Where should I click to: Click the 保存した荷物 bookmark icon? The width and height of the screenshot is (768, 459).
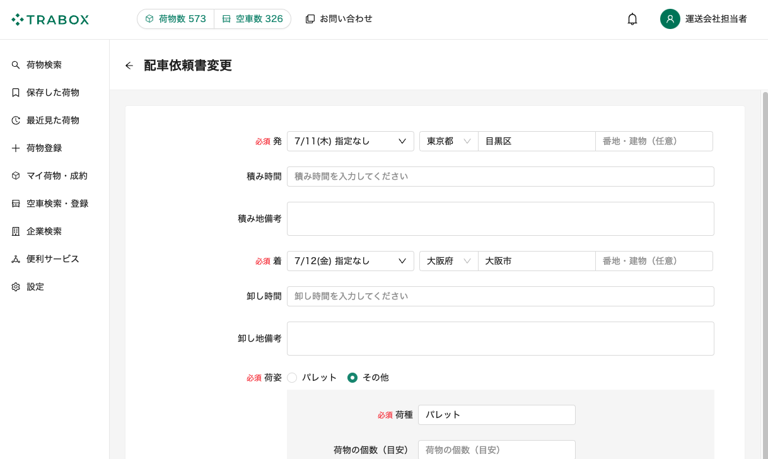(16, 93)
